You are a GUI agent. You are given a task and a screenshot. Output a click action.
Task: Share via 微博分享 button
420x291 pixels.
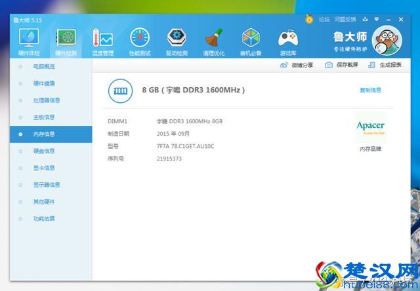(297, 65)
